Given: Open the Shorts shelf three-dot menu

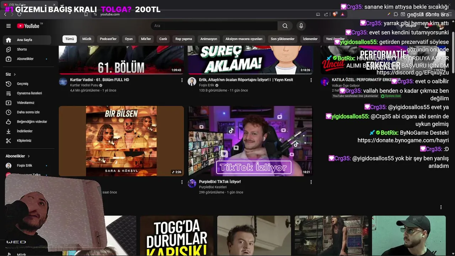Looking at the screenshot, I should click(x=441, y=207).
